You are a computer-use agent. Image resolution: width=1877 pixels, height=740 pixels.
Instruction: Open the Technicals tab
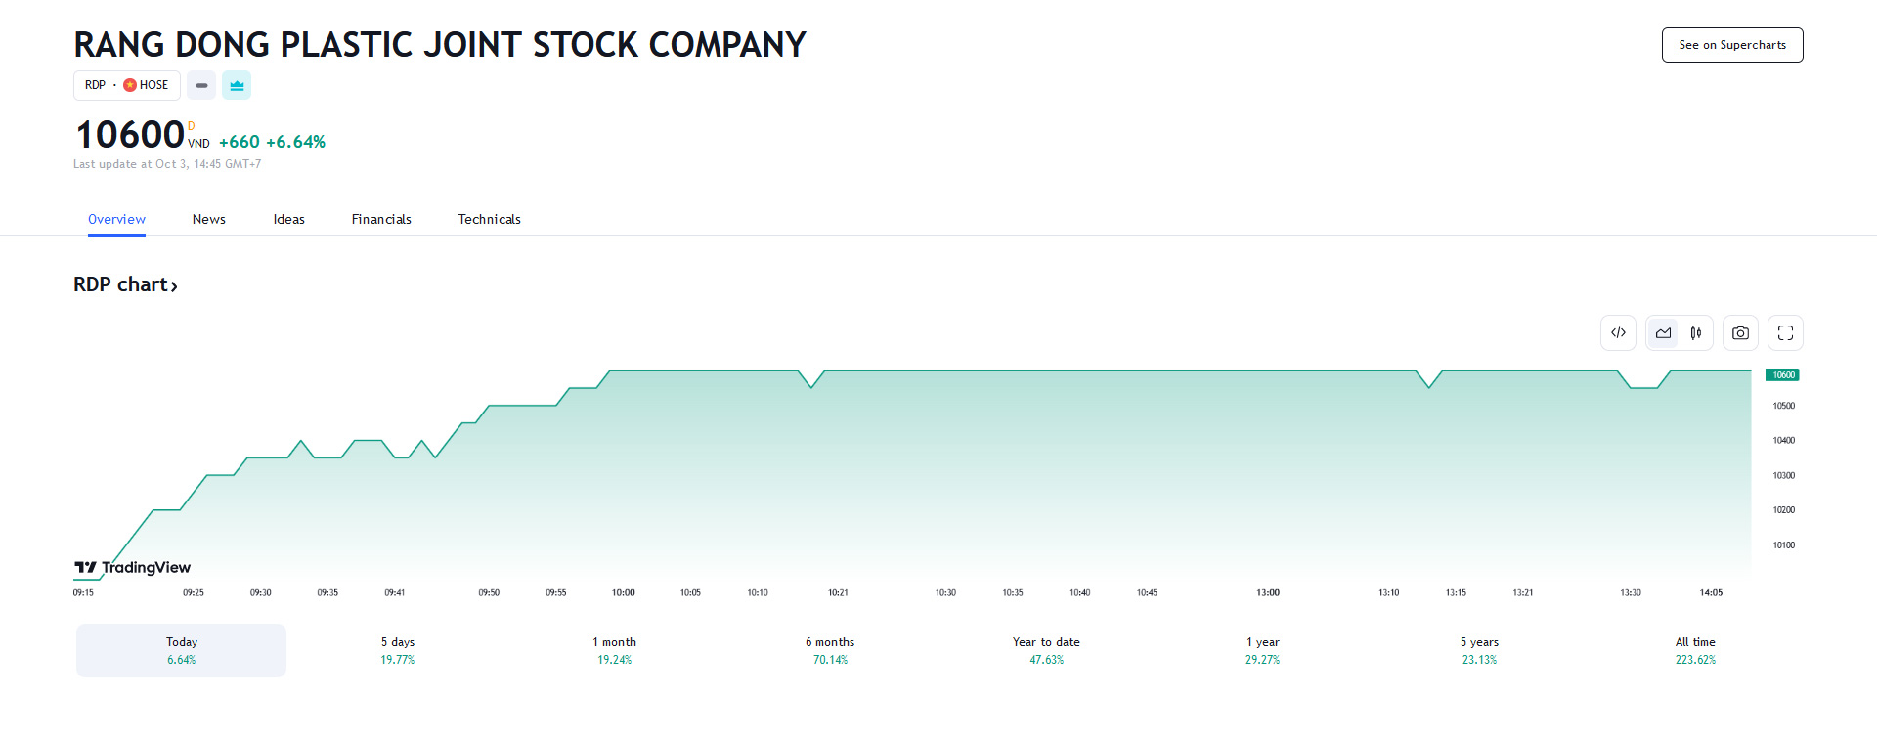489,219
